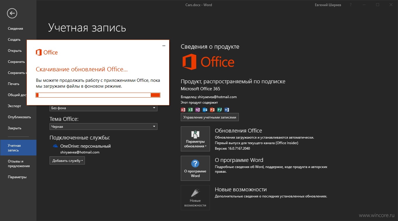Click shiryaevea@hotmail.com under OneDrive service
398x221 pixels.
coord(80,152)
